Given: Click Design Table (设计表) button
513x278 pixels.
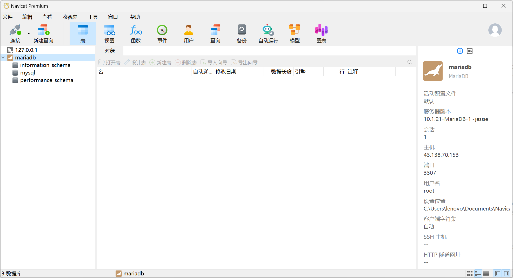Looking at the screenshot, I should point(135,63).
